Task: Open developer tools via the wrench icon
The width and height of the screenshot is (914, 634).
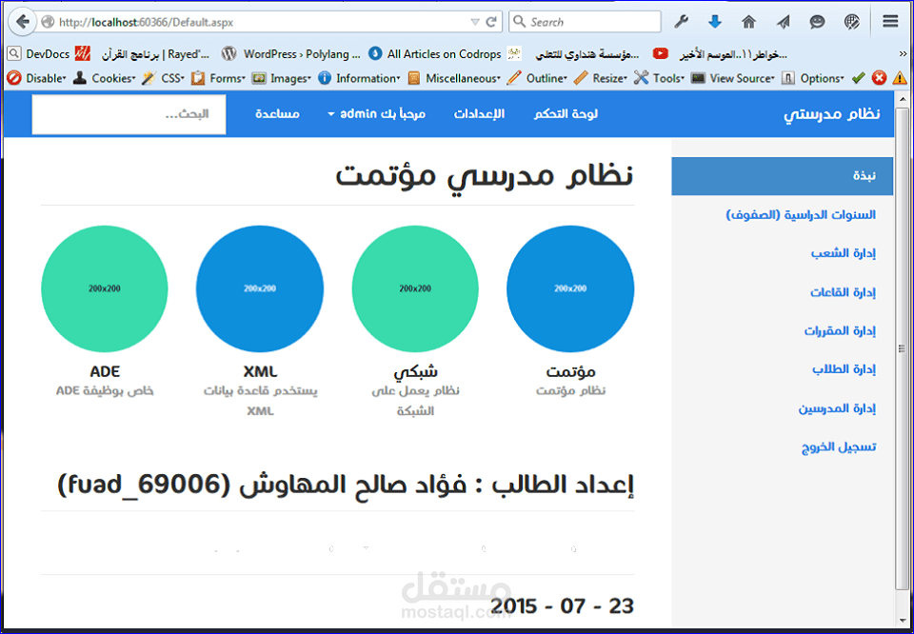Action: [x=681, y=21]
